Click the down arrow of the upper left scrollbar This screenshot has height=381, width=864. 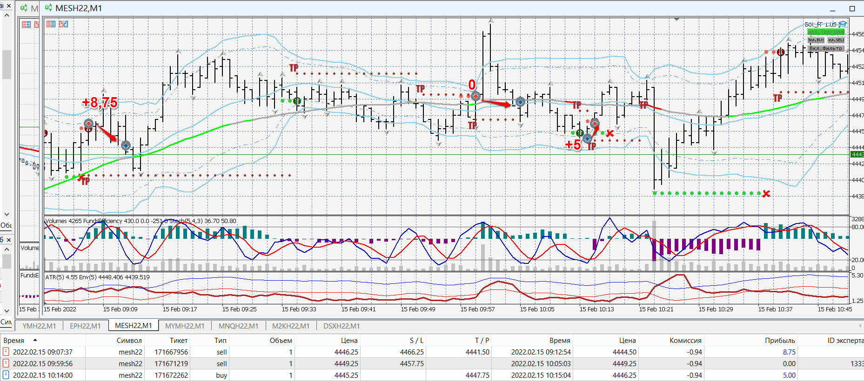[x=7, y=214]
